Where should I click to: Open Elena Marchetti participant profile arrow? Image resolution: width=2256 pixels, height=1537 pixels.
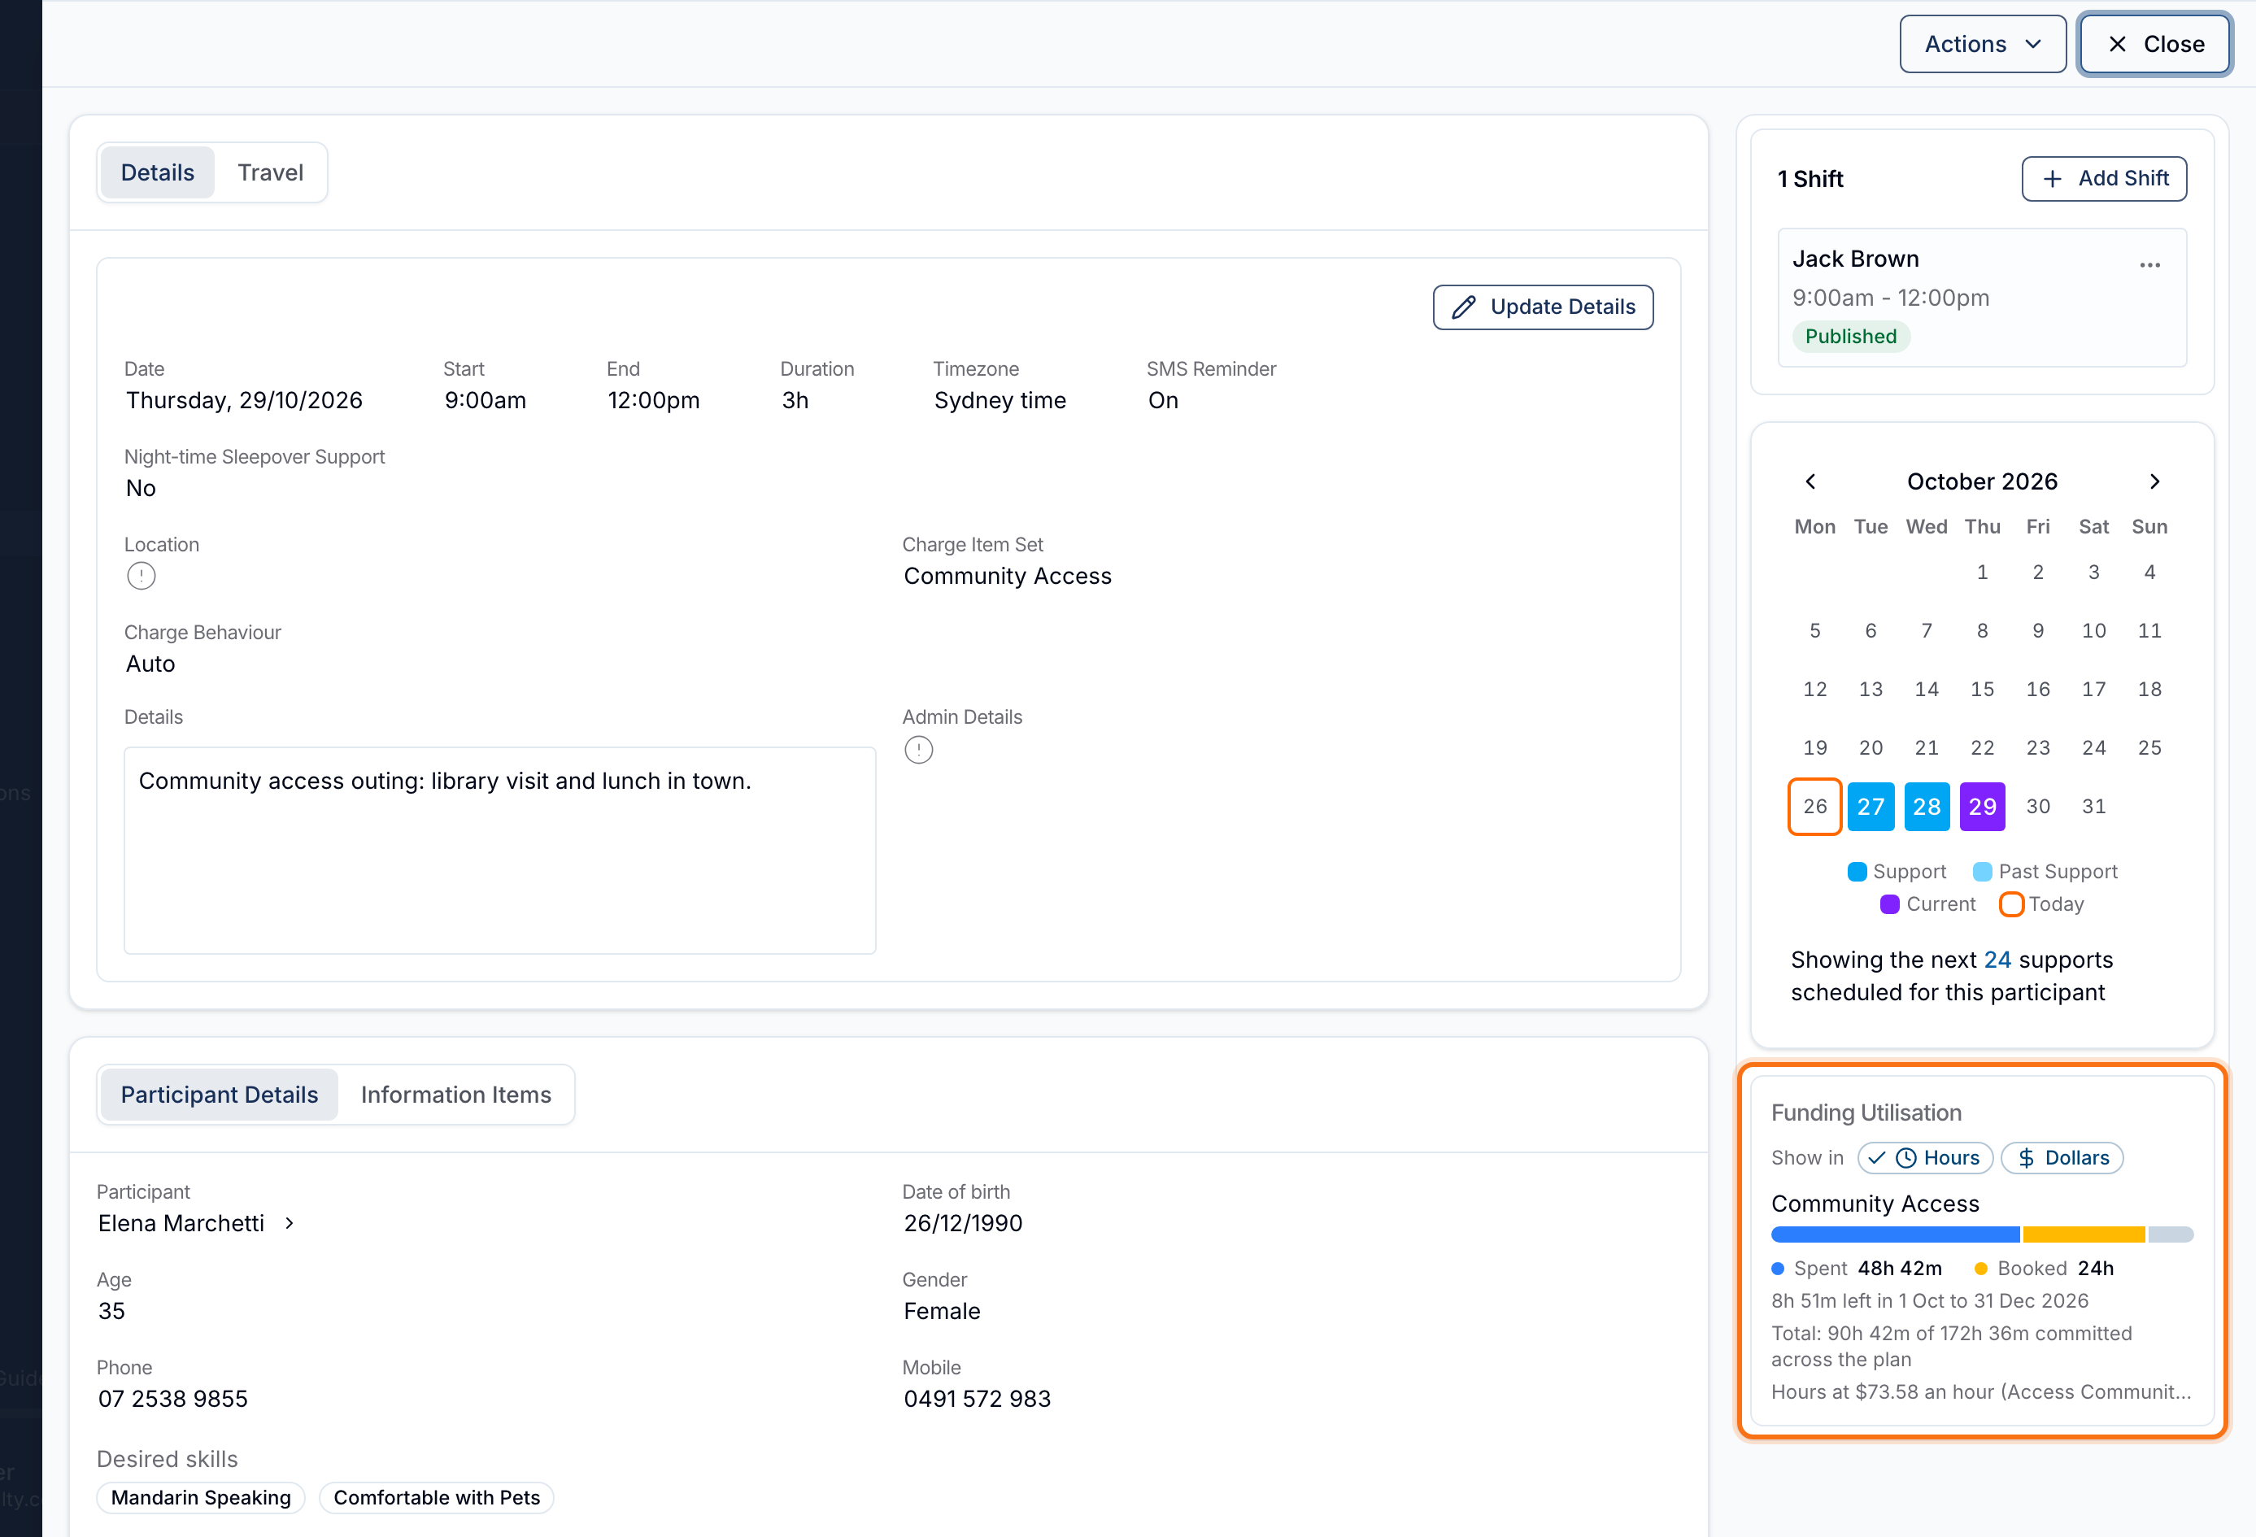290,1223
